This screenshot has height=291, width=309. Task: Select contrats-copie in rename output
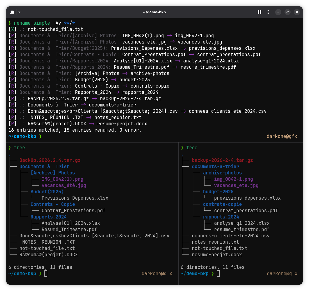tap(150, 86)
